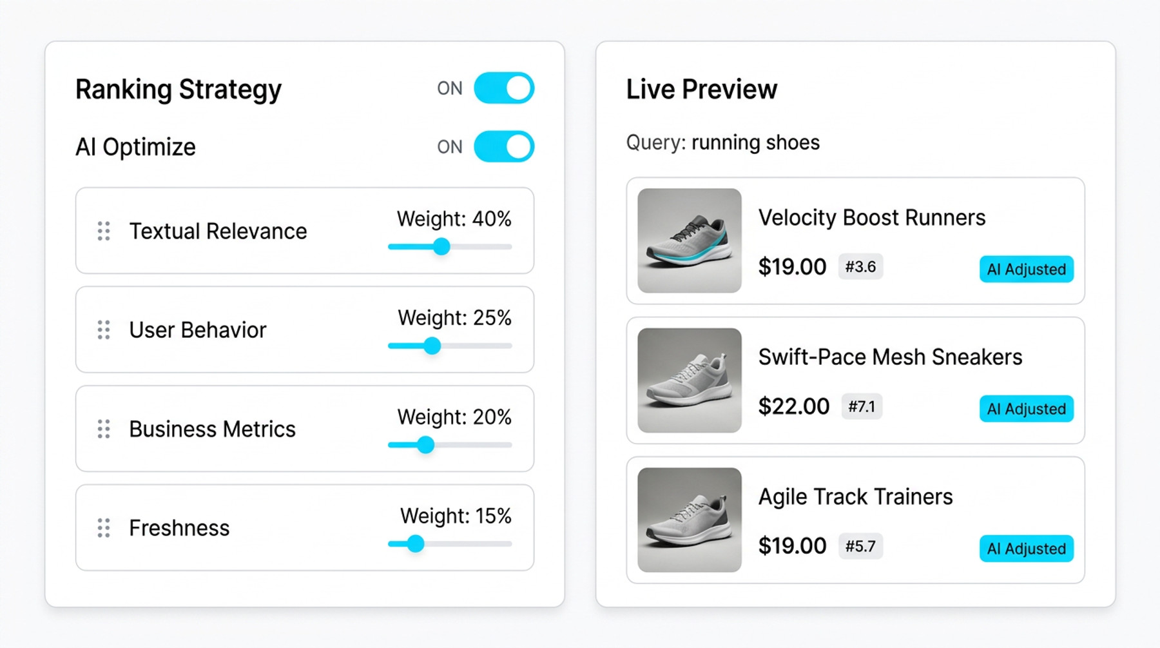This screenshot has height=648, width=1160.
Task: Click the #3.6 rank score chip
Action: click(860, 267)
